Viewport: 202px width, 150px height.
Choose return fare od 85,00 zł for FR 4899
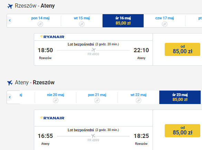click(182, 131)
